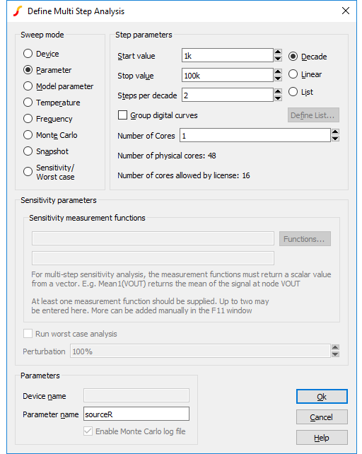Enable Group digital curves checkbox
This screenshot has width=362, height=454.
pos(122,115)
